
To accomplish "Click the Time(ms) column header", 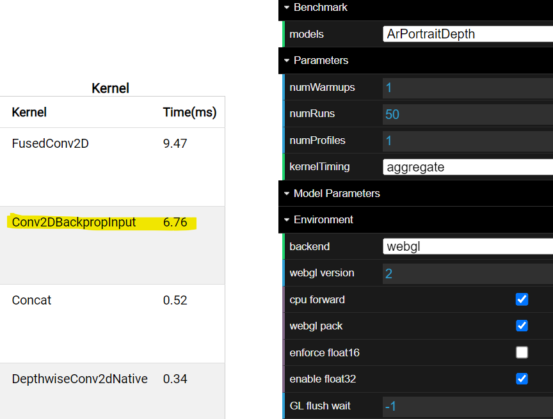I will click(x=189, y=113).
